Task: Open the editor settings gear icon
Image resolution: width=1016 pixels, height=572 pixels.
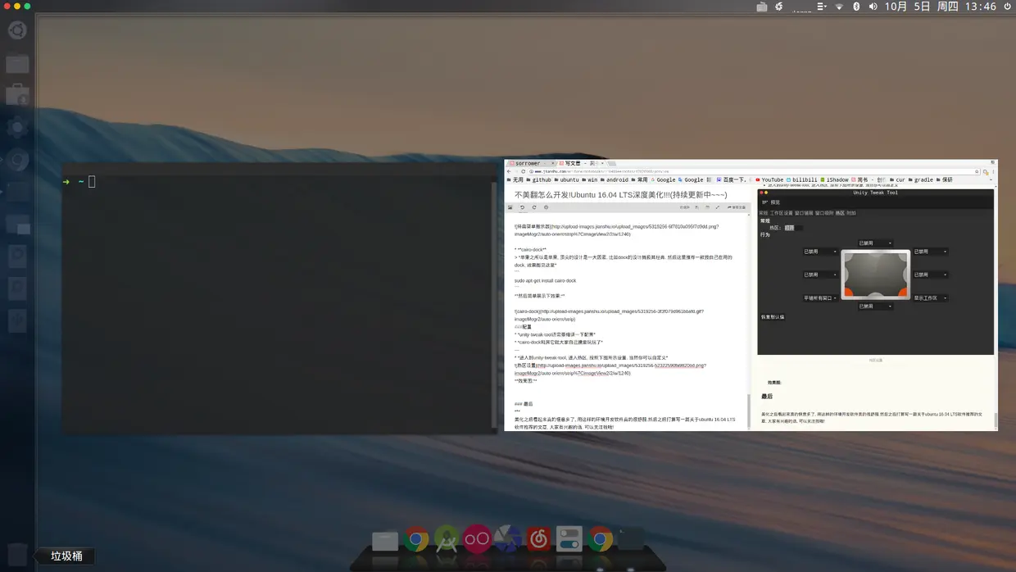Action: click(546, 207)
